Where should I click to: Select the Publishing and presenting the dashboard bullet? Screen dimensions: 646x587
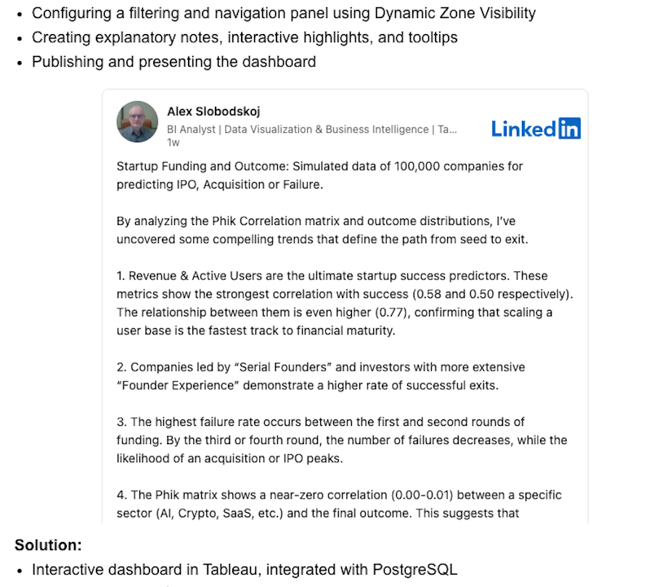(173, 62)
